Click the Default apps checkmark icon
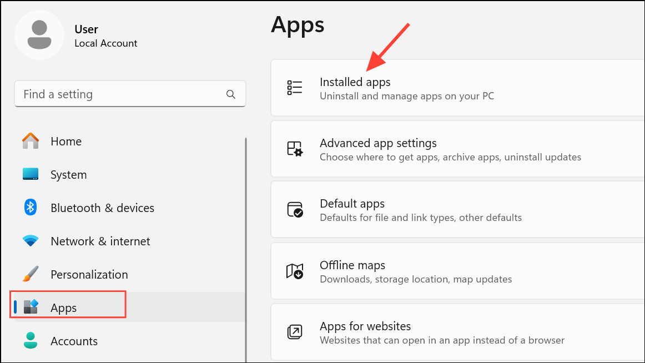Screen dimensions: 645x363 click(295, 209)
